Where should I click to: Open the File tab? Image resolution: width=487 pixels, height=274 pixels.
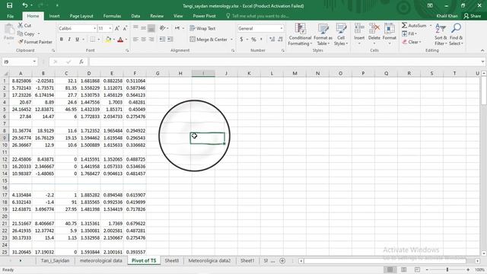pos(10,16)
